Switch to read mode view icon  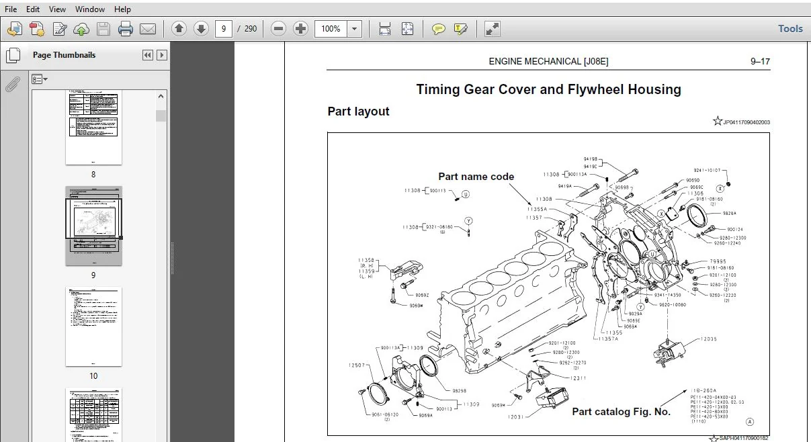coord(493,29)
